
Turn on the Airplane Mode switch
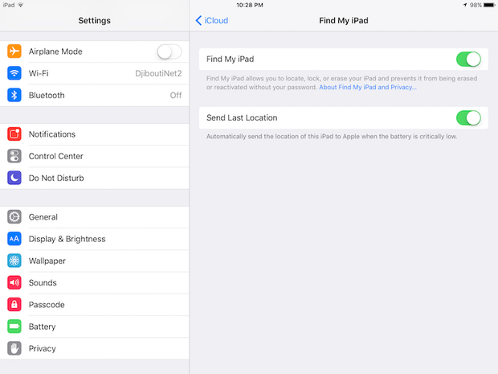[169, 51]
